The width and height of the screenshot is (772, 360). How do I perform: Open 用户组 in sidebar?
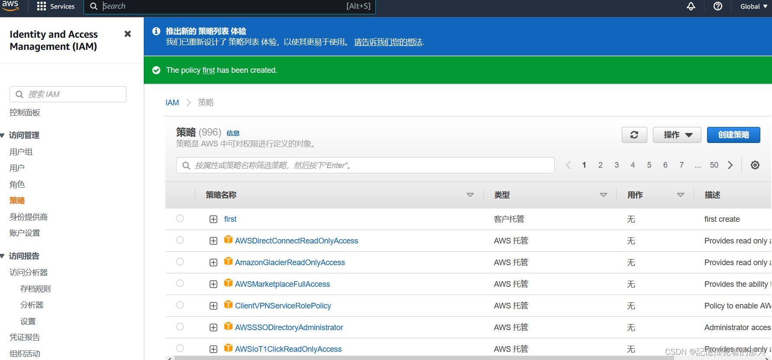pos(21,152)
